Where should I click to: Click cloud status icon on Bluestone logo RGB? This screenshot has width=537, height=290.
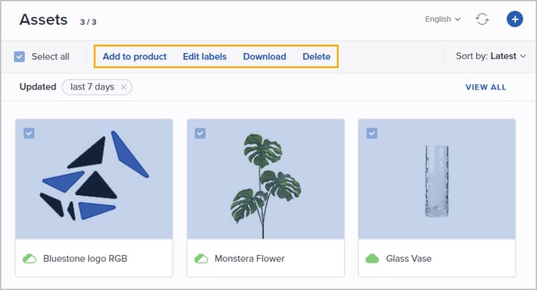coord(30,259)
